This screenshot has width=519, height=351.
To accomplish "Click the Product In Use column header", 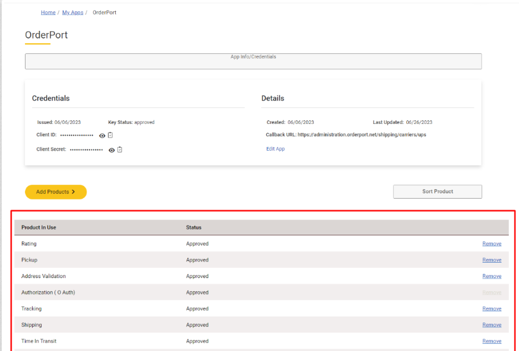I will click(39, 228).
